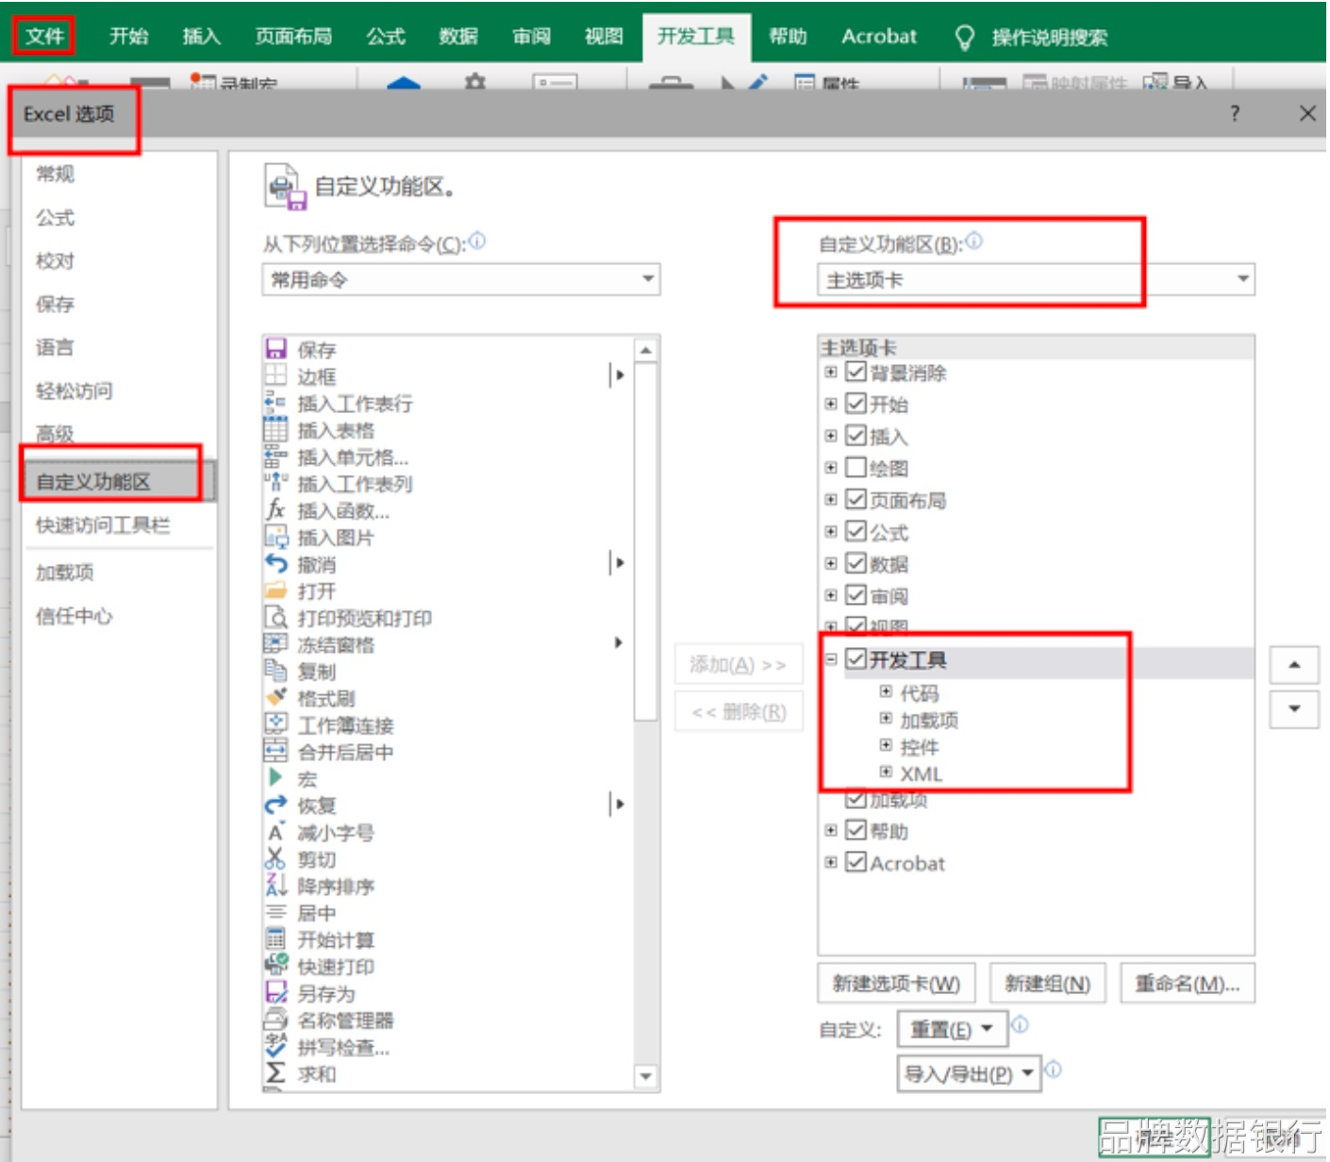The height and width of the screenshot is (1162, 1330).
Task: Click the 新建选项卡 button
Action: pos(896,984)
